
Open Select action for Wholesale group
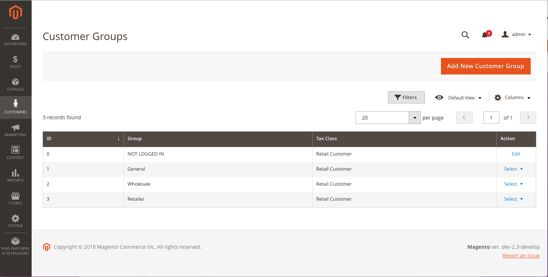tap(513, 184)
